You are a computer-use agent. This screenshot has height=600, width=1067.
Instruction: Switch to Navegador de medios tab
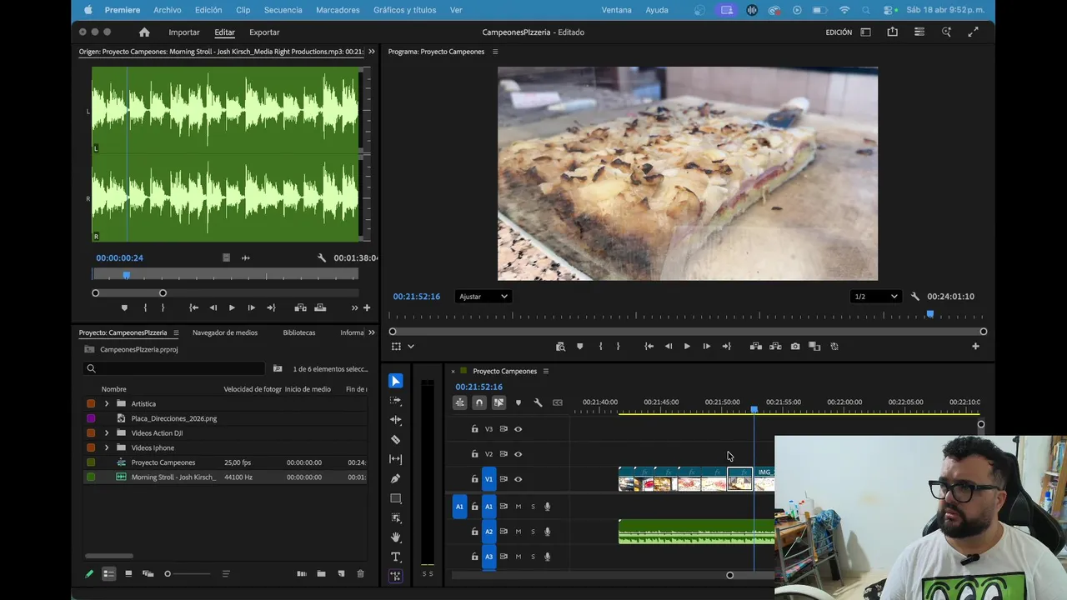[x=224, y=332]
